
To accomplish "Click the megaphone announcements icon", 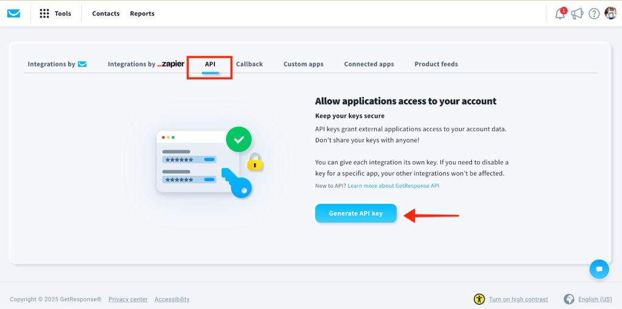I will coord(577,13).
